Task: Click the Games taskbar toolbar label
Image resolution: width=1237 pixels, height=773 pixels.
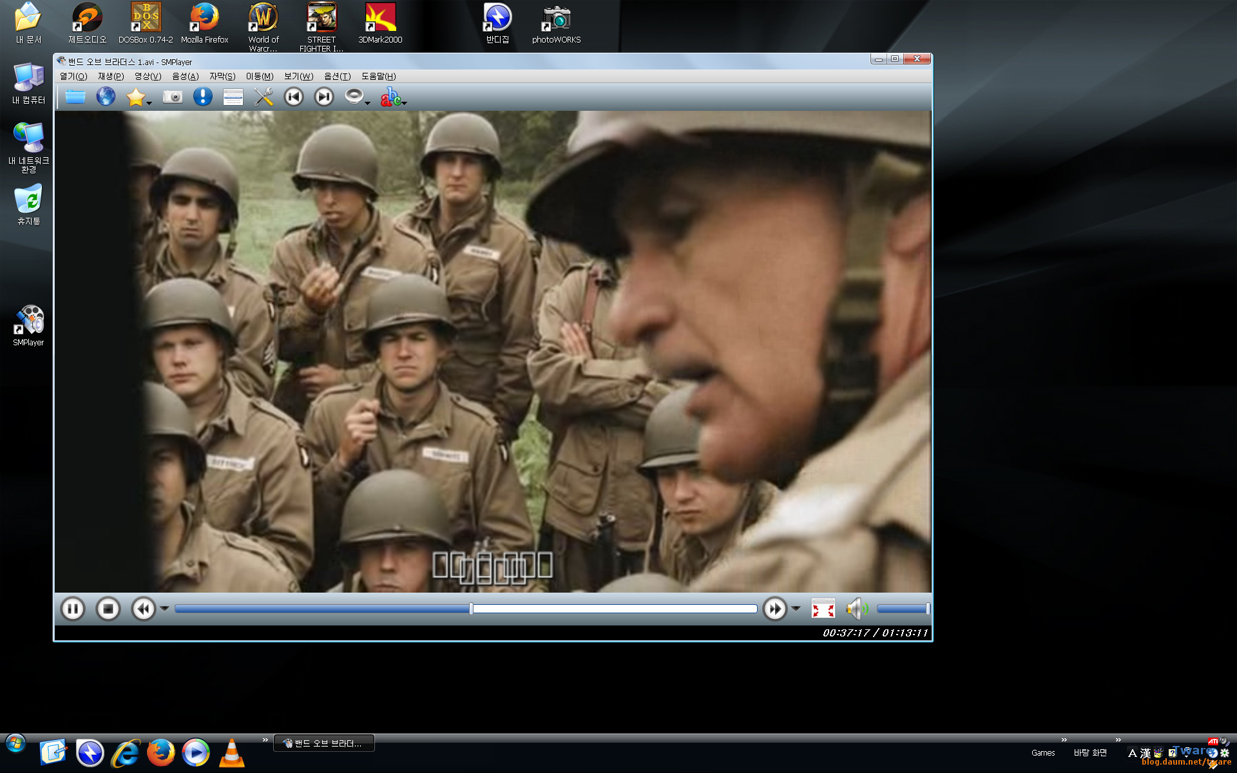Action: point(1043,753)
